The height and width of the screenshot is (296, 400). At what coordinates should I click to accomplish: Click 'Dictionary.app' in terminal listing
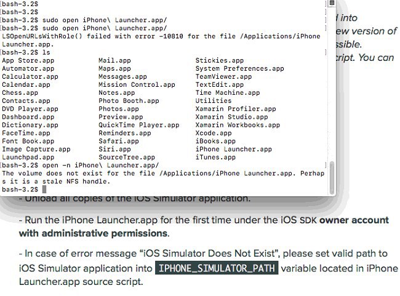tap(30, 126)
